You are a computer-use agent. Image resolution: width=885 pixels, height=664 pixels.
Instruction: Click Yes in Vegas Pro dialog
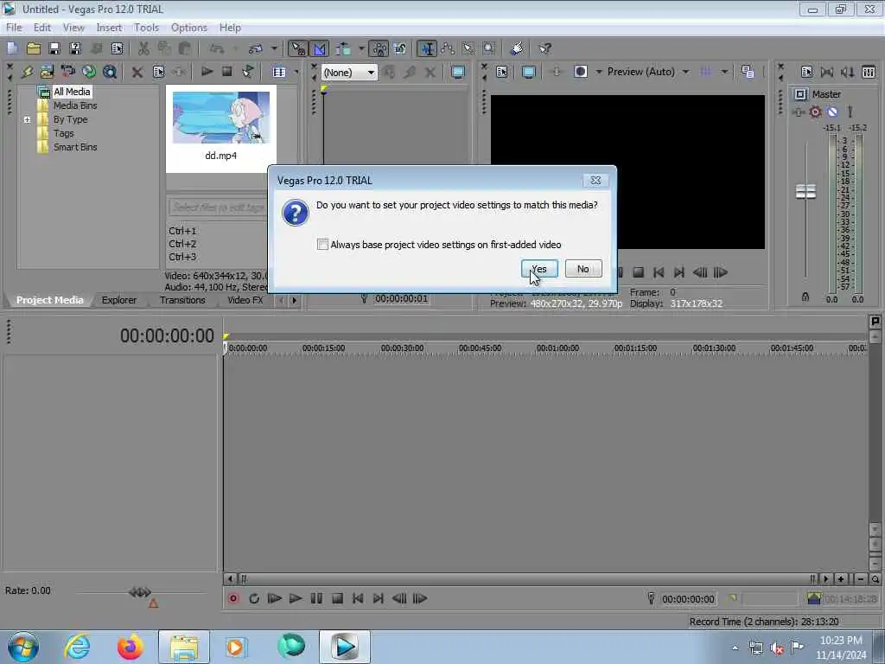pos(539,269)
